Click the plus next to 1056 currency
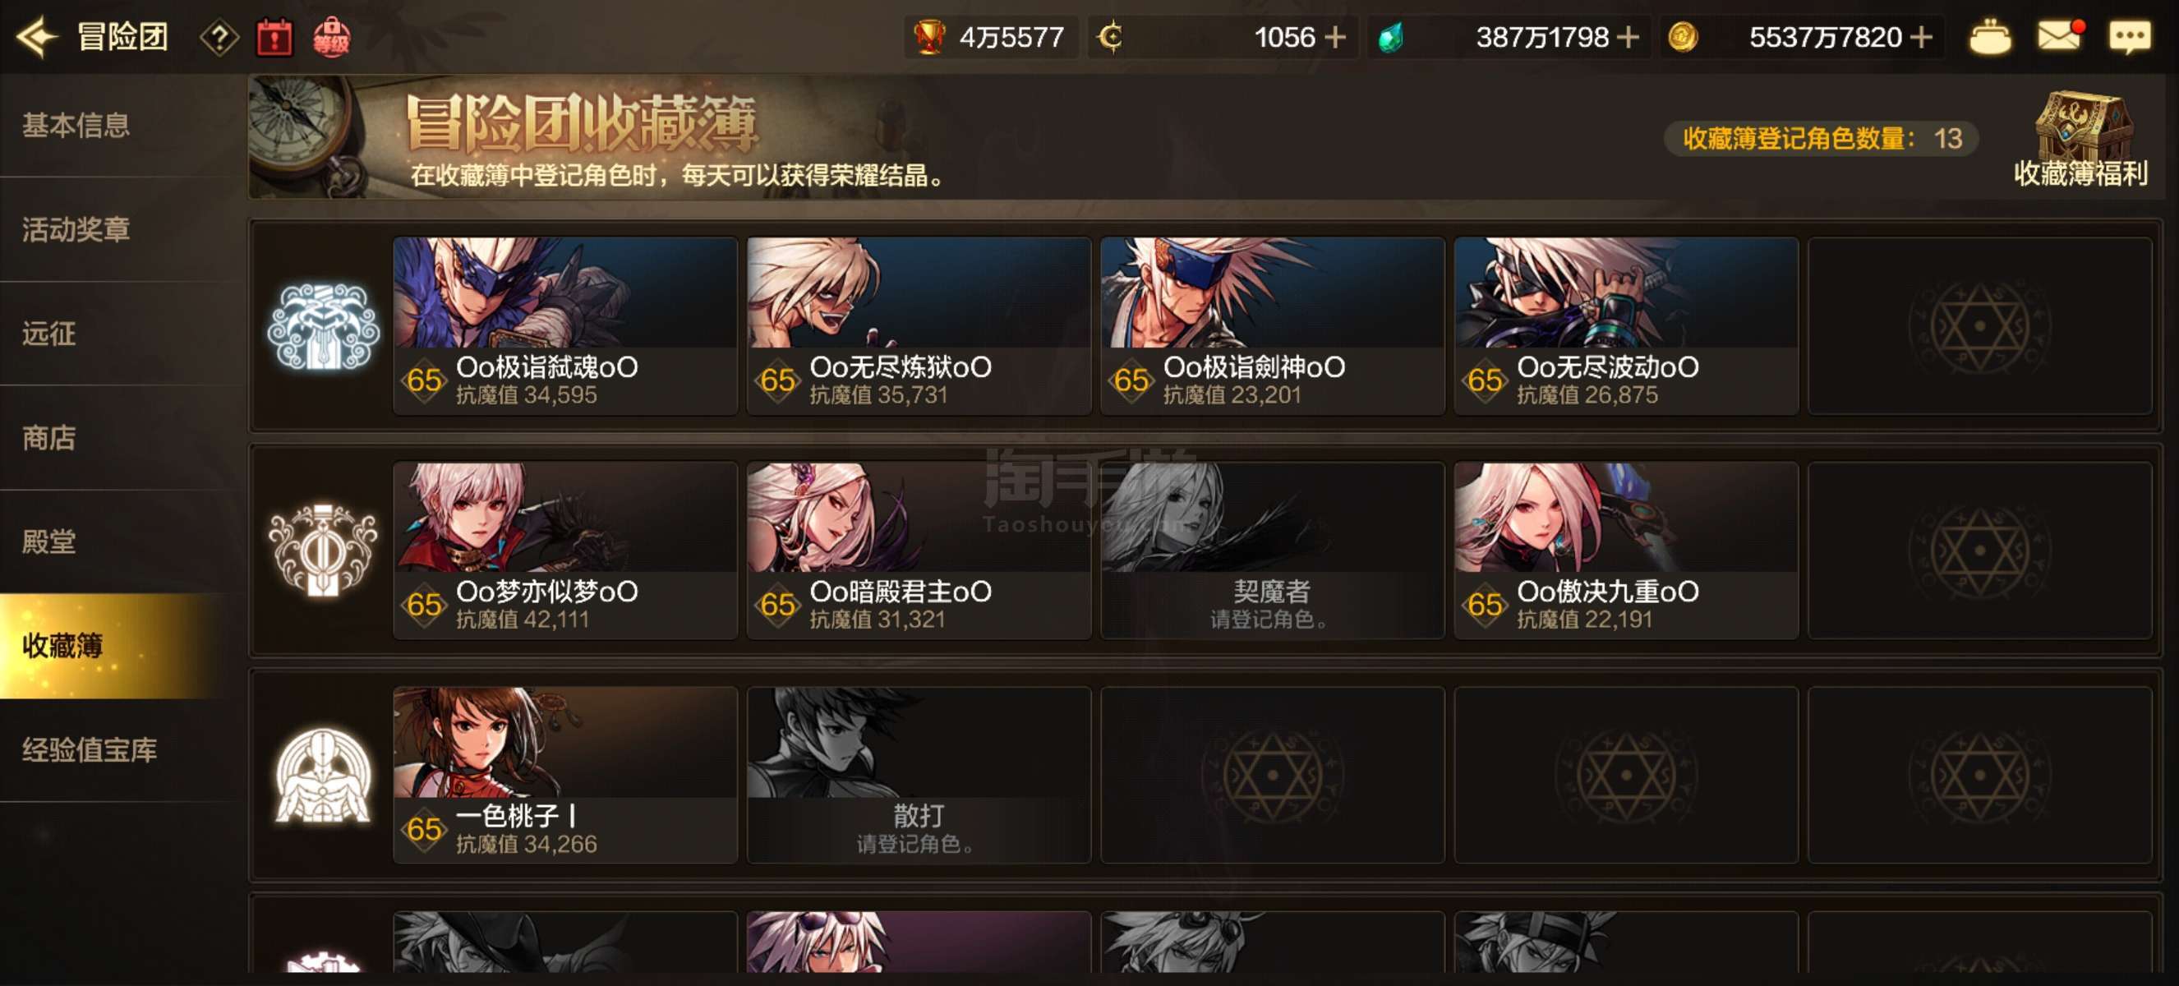 (x=1335, y=37)
